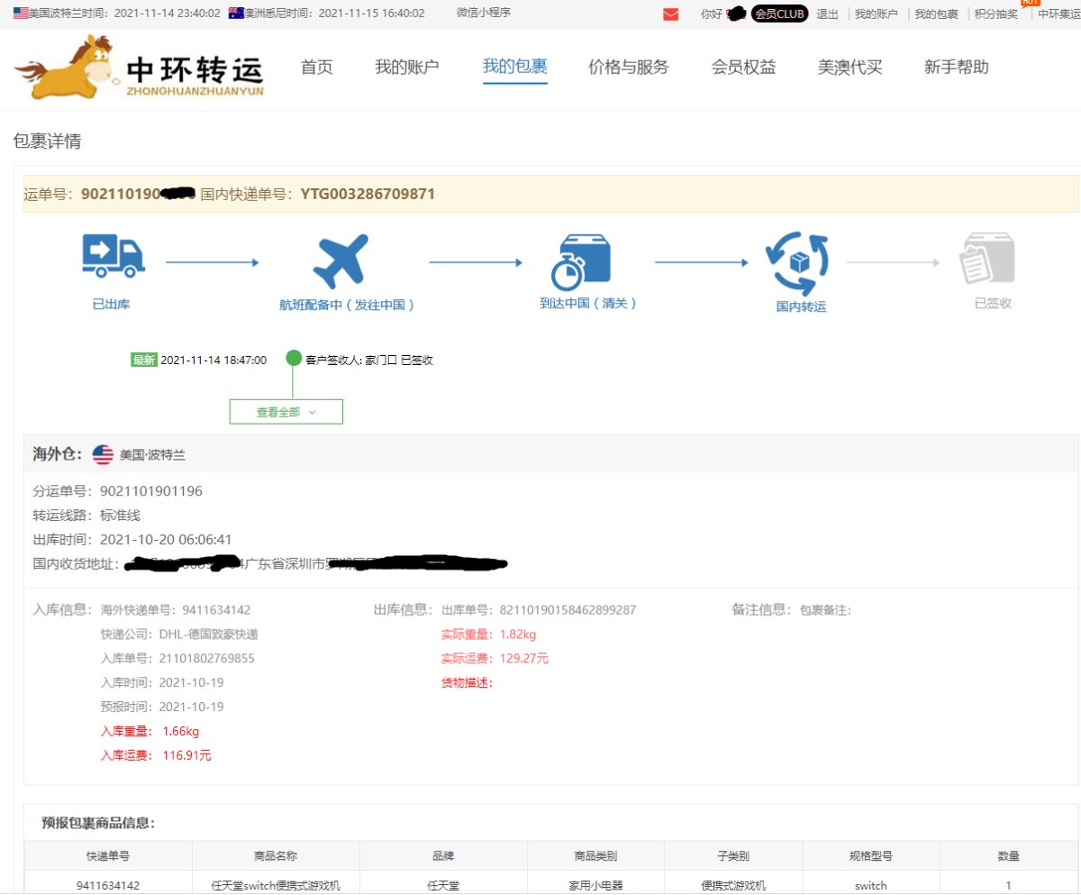Click the green 最新 badge
This screenshot has width=1081, height=895.
(144, 360)
